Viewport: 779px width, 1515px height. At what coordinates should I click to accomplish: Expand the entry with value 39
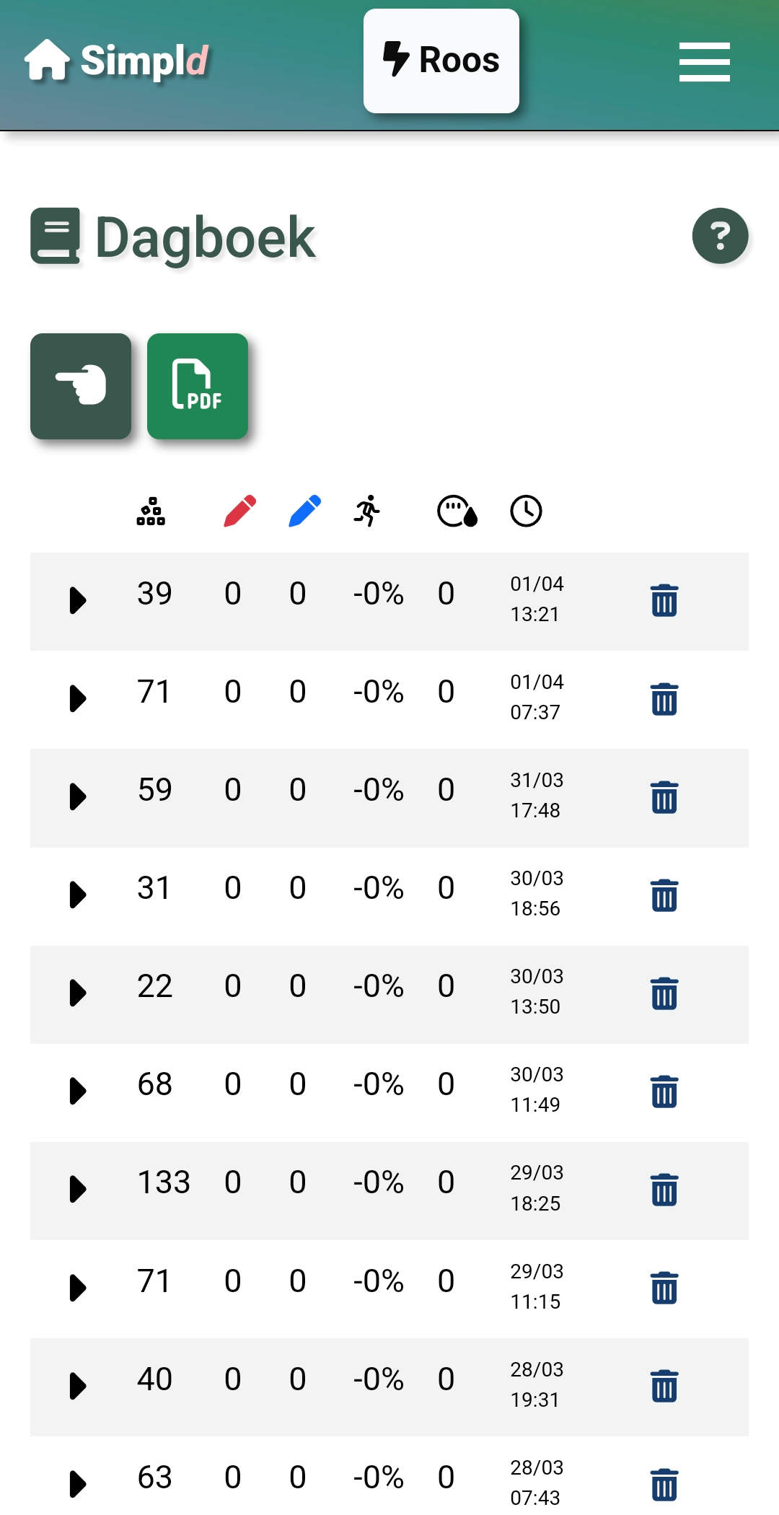click(77, 600)
